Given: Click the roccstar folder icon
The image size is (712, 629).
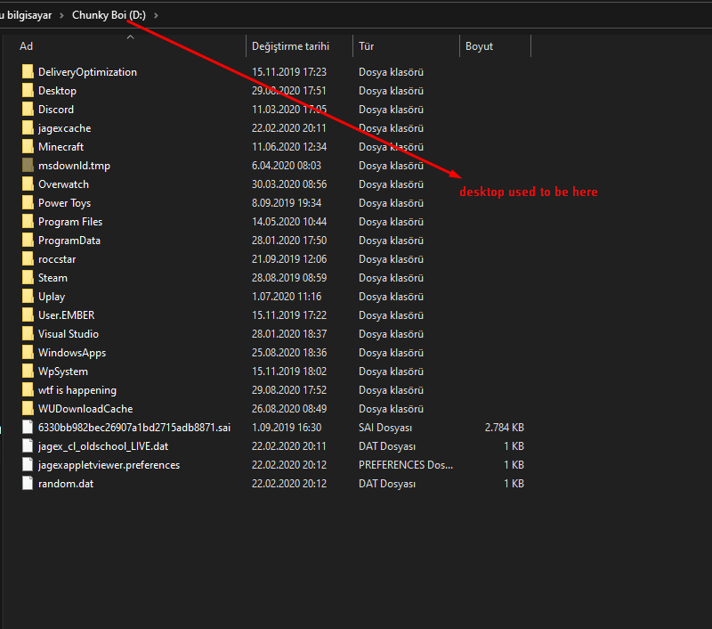Looking at the screenshot, I should (28, 259).
